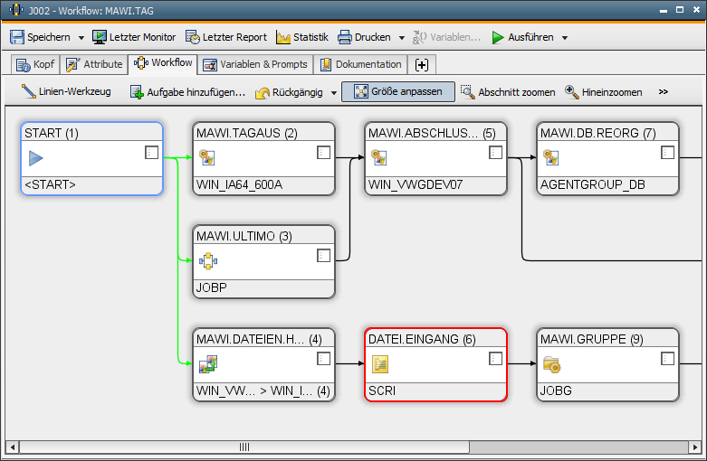Expand the Drucken dropdown arrow

coord(402,38)
